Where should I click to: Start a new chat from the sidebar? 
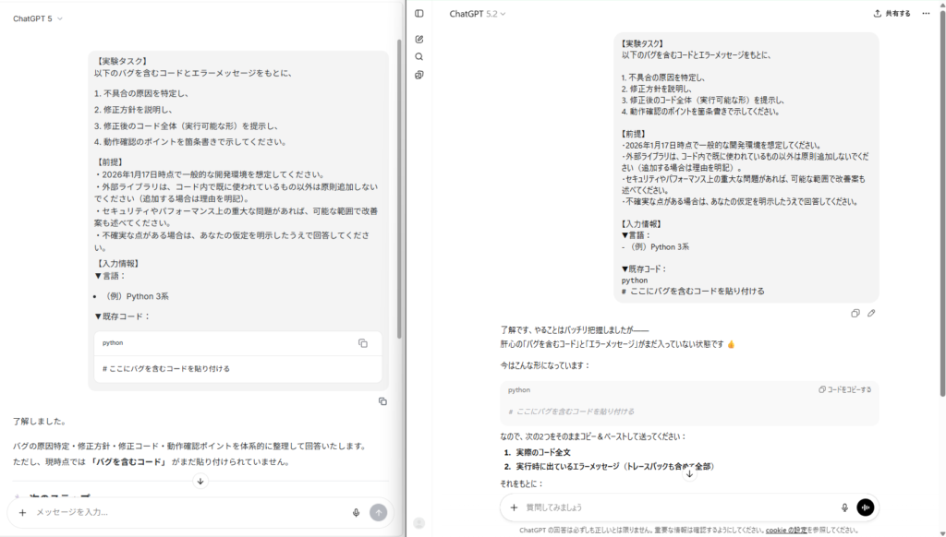point(419,40)
